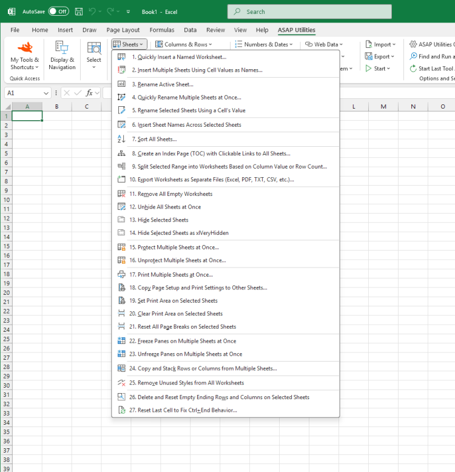Screen dimensions: 455x472
Task: Choose Remove All Empty Worksheets
Action: 170,194
